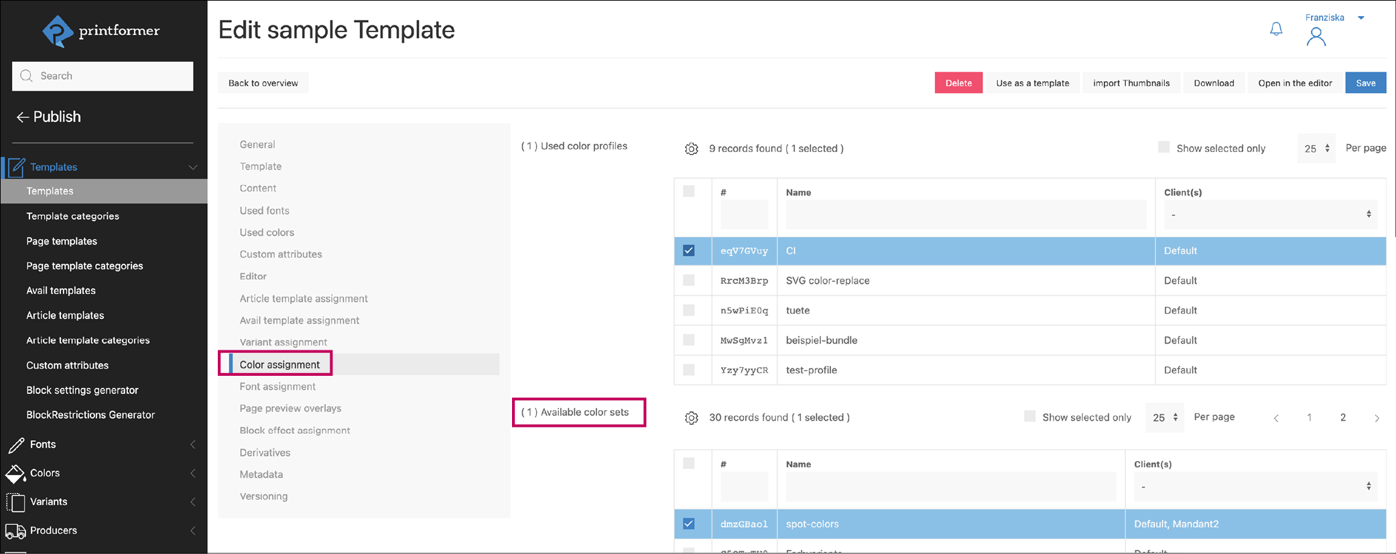This screenshot has height=554, width=1396.
Task: Open the Client(s) filter dropdown for profiles
Action: (x=1269, y=214)
